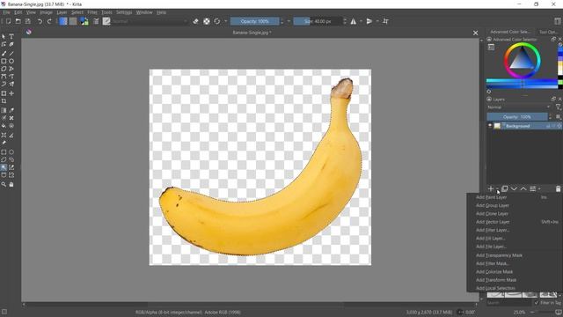Select the Elliptical Selection tool
The width and height of the screenshot is (563, 317).
[11, 152]
